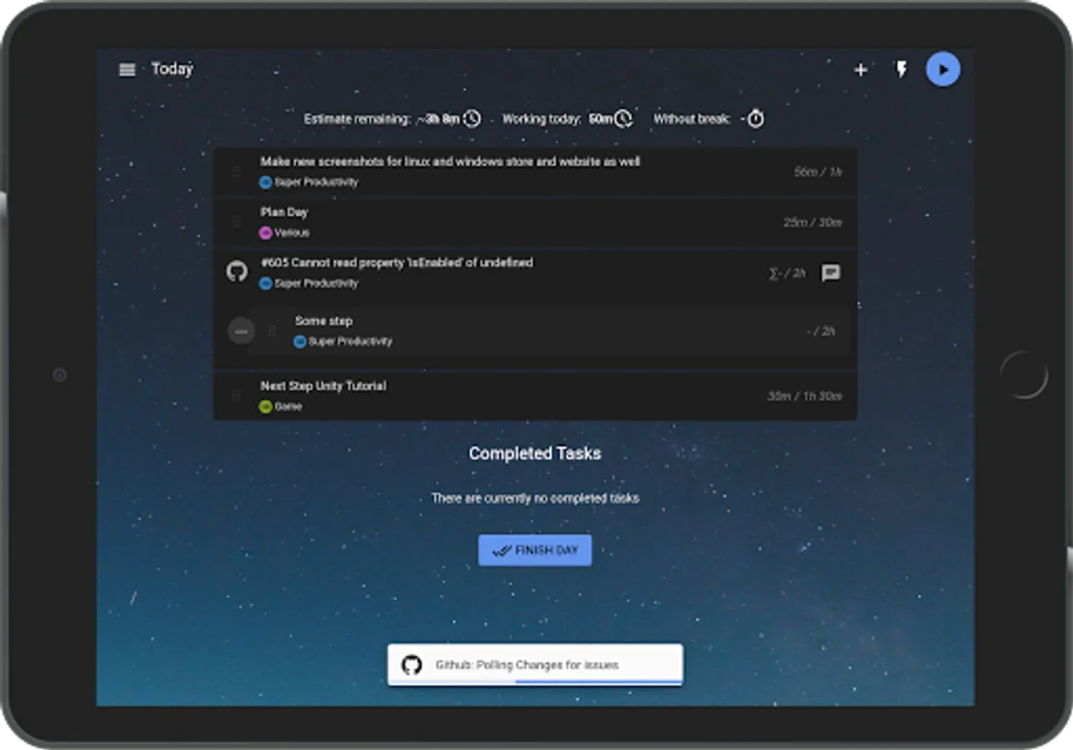Open the lightning bolt quick actions
Image resolution: width=1073 pixels, height=750 pixels.
(901, 69)
